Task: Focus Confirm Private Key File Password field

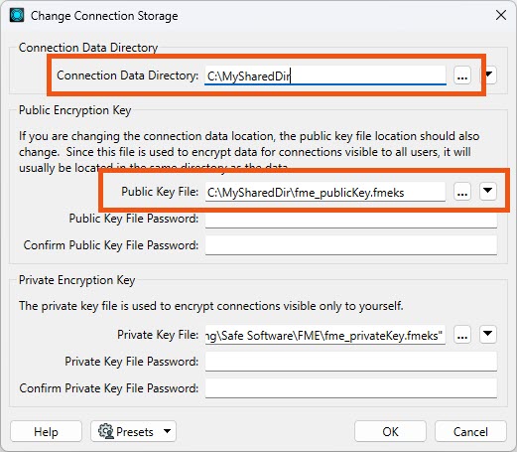Action: click(x=351, y=388)
